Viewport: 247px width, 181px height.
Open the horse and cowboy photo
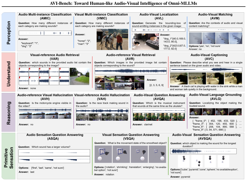112,39
